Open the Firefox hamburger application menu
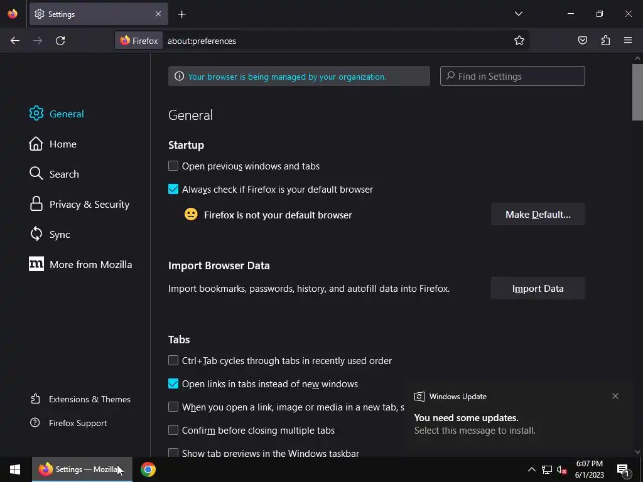 coord(628,41)
